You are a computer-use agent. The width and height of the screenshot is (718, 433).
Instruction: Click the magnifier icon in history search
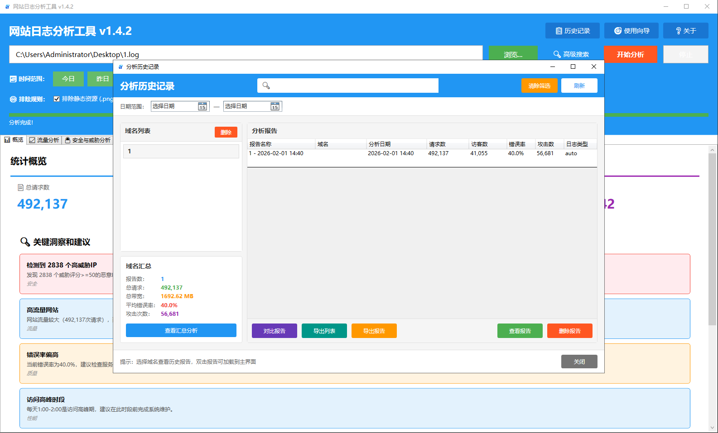(266, 86)
